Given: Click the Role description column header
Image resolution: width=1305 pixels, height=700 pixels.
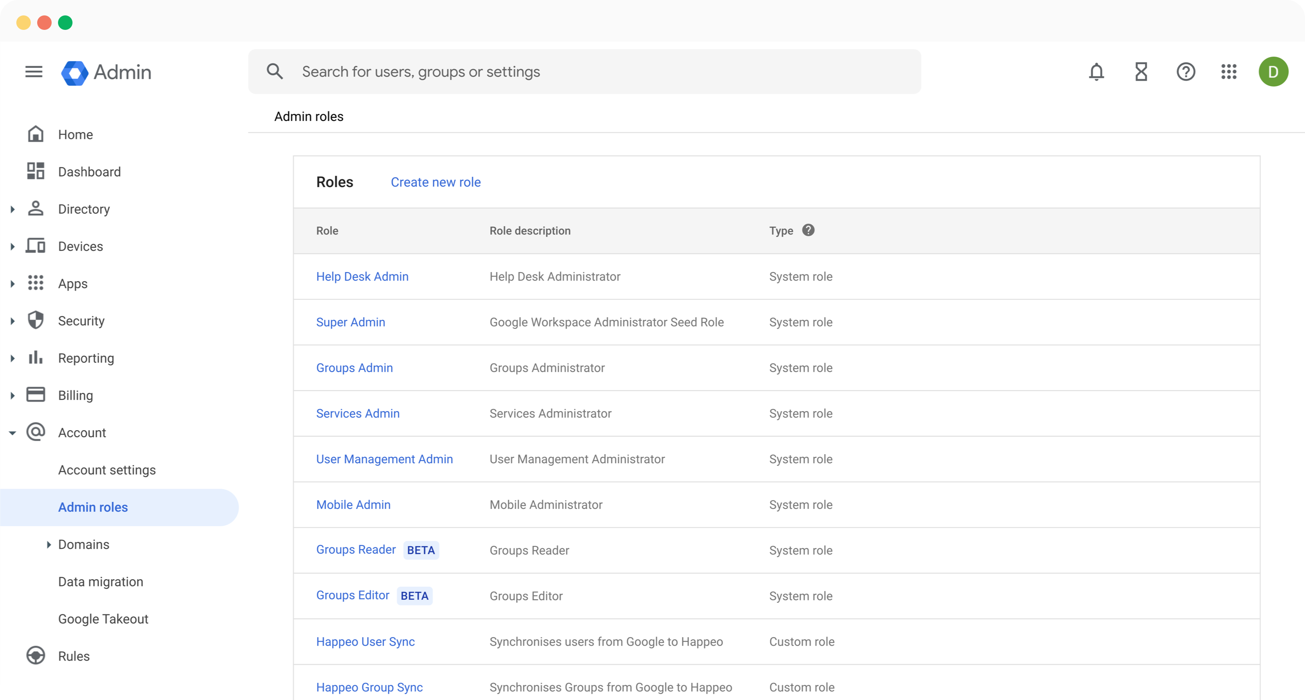Looking at the screenshot, I should click(530, 231).
